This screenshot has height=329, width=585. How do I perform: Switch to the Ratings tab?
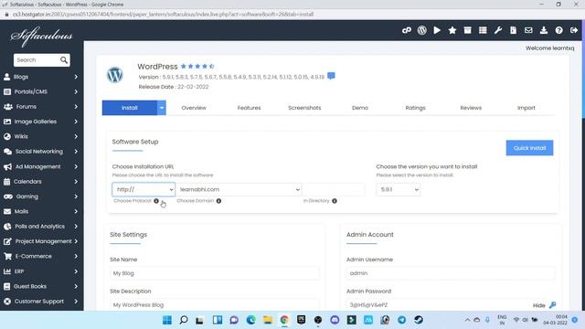point(415,108)
